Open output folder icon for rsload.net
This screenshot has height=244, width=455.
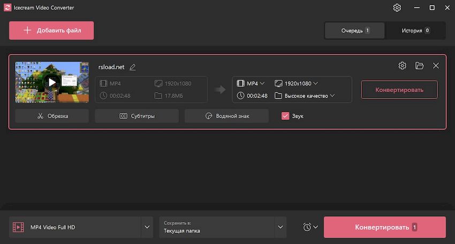pos(419,66)
